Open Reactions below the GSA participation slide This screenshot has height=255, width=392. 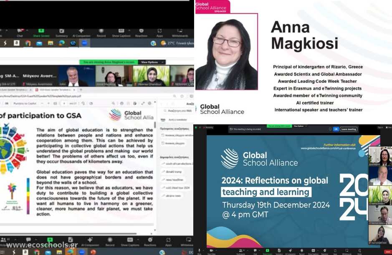(150, 242)
